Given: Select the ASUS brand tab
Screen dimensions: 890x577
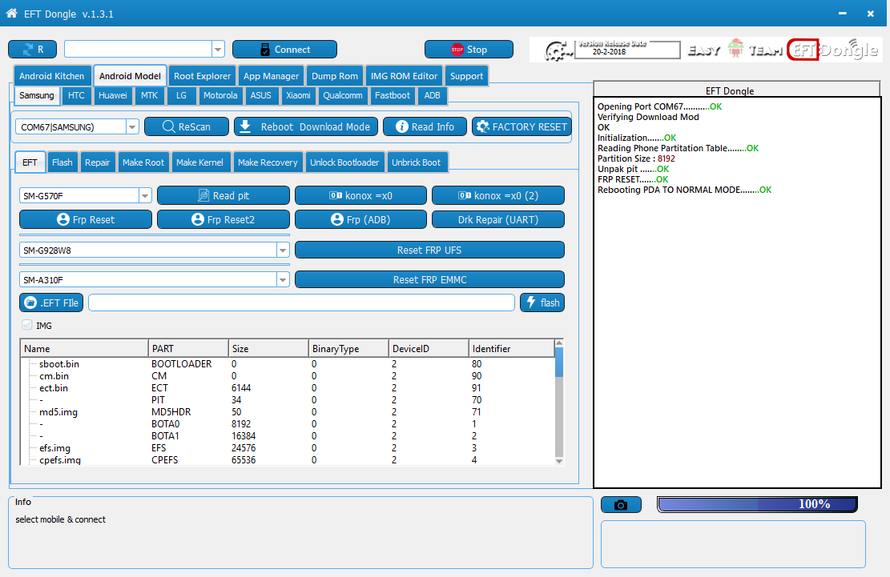Looking at the screenshot, I should 260,95.
